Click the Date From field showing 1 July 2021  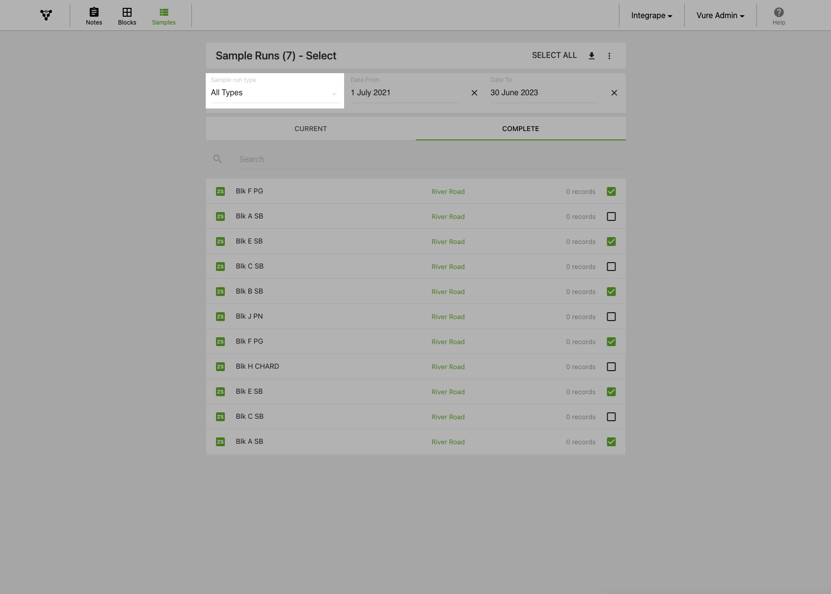(404, 93)
